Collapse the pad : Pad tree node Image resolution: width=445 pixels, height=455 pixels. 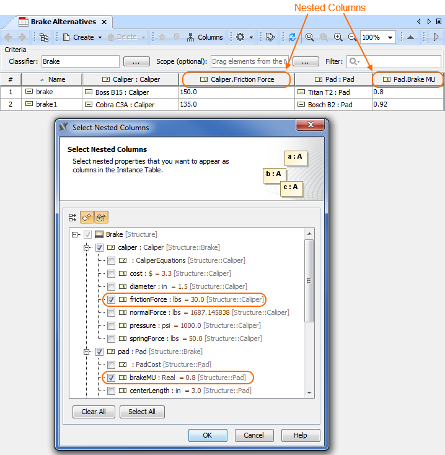86,351
